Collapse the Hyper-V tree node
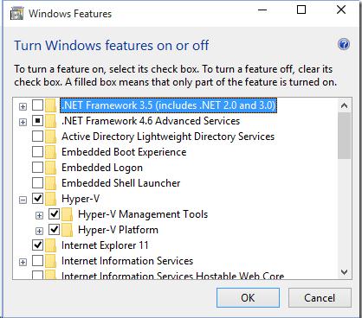The image size is (362, 318). [x=23, y=200]
